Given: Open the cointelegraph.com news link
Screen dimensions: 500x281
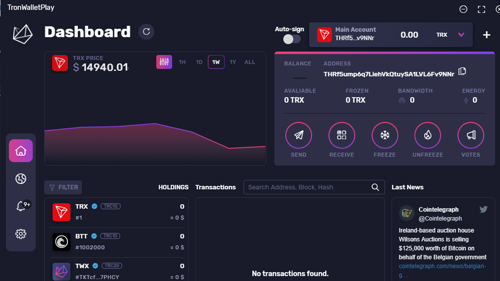Looking at the screenshot, I should pyautogui.click(x=442, y=266).
